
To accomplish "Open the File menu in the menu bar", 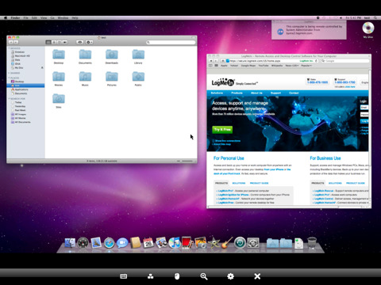I will click(25, 18).
